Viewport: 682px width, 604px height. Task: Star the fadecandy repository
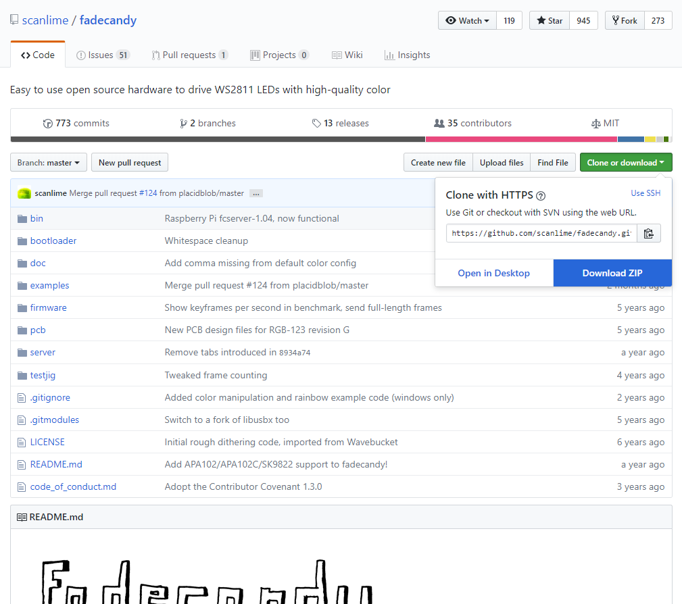[550, 20]
